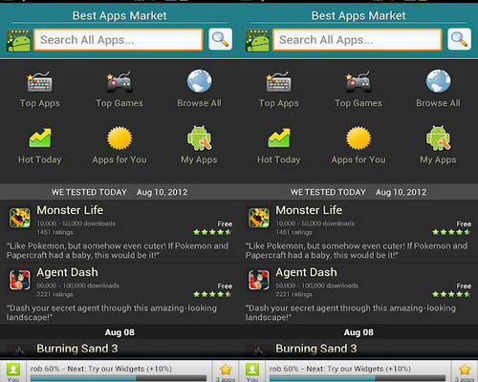Click 'Dash your secret agent' review, left screen

112,312
